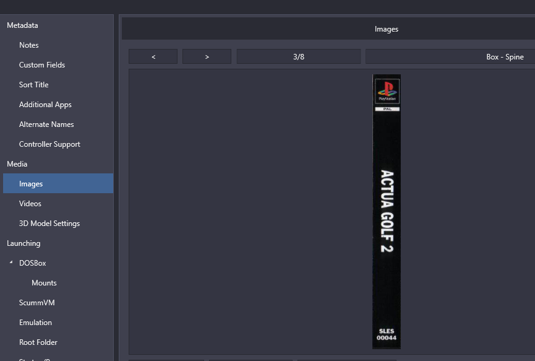Select the highlighted Images sidebar item
Image resolution: width=535 pixels, height=361 pixels.
58,183
